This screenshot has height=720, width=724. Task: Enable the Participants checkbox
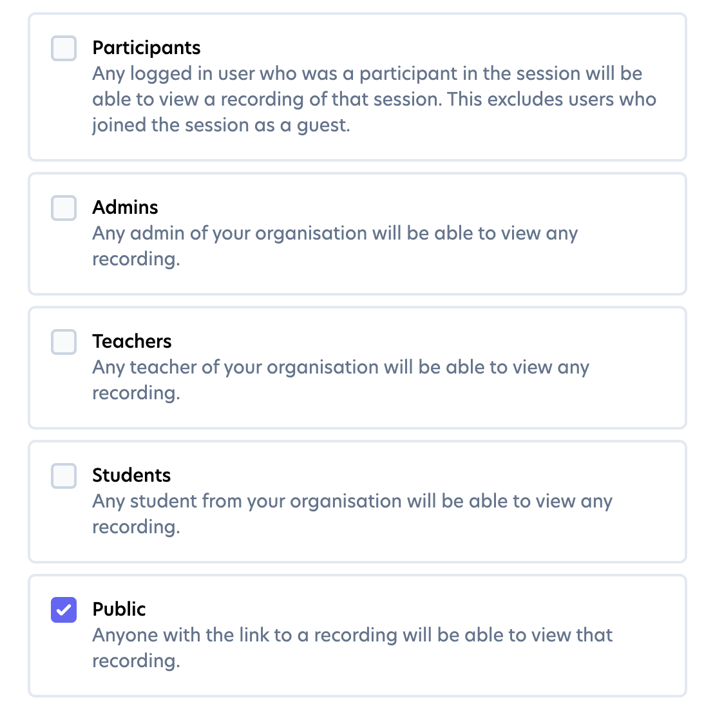64,48
